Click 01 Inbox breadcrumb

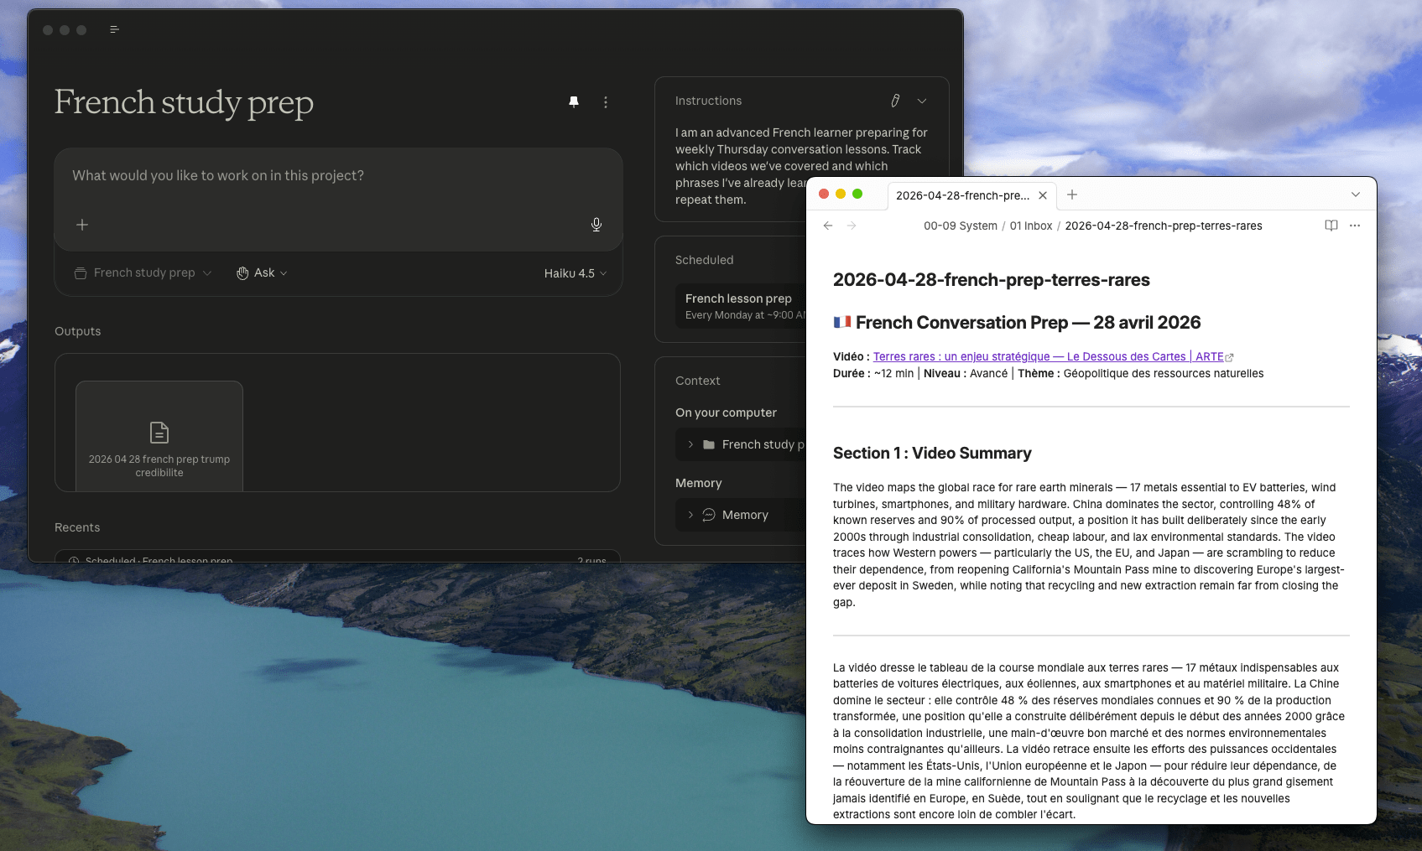[x=1031, y=226]
